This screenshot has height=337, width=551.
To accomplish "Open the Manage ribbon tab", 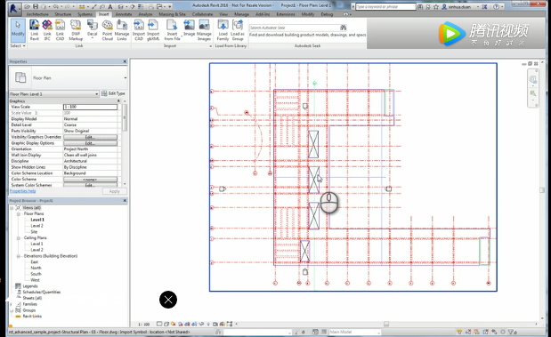I will click(241, 14).
